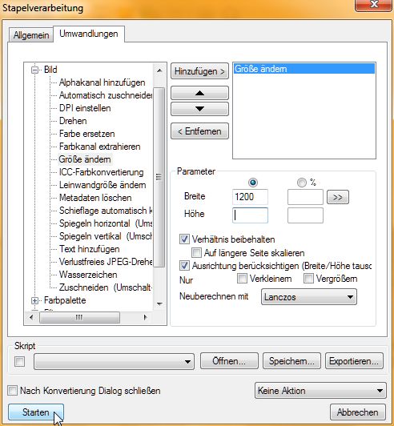Image resolution: width=394 pixels, height=426 pixels.
Task: Select the percent size radio button
Action: pos(302,183)
